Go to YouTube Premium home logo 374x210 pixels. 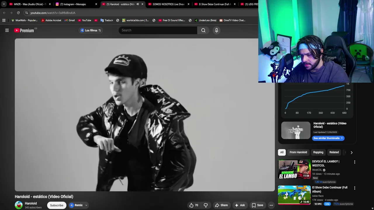point(24,30)
